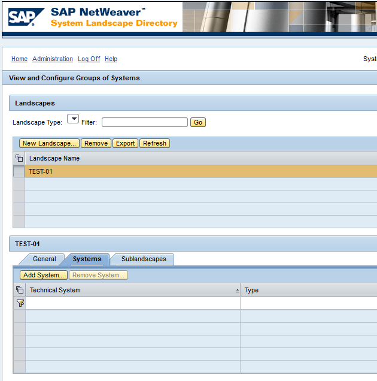Click the SAP logo in the header

pos(26,17)
